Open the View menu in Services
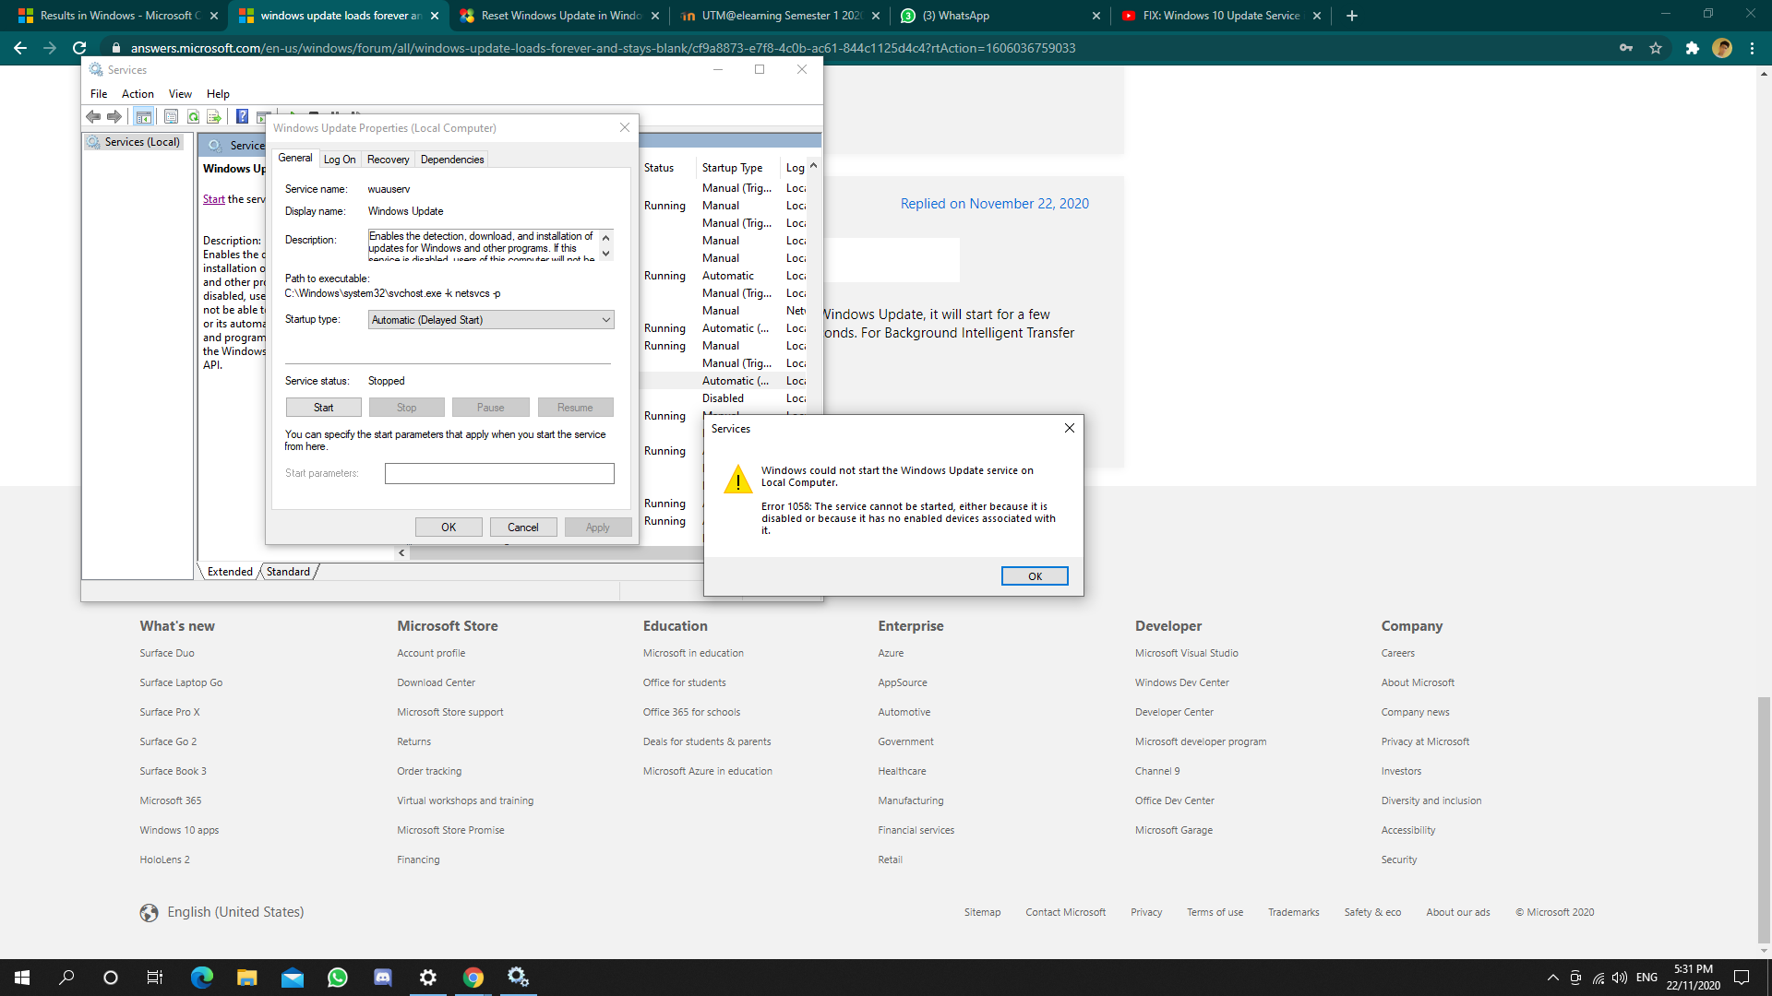The image size is (1772, 996). [180, 94]
